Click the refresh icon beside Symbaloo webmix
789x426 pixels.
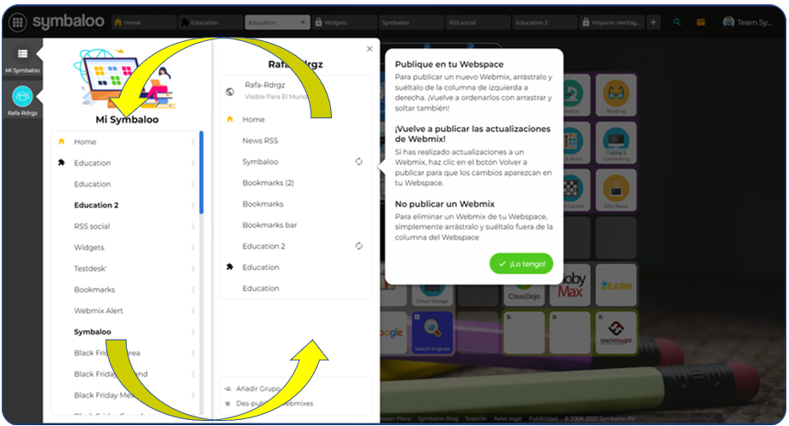click(x=358, y=161)
